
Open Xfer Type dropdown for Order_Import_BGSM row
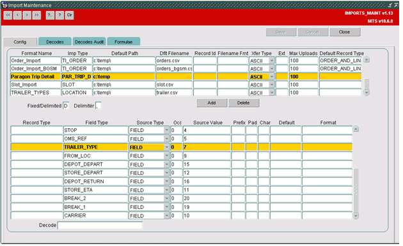pyautogui.click(x=272, y=69)
